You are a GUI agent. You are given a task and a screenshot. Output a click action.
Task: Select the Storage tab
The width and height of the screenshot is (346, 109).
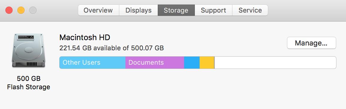(x=176, y=10)
